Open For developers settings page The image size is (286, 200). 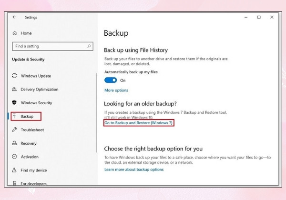[x=33, y=183]
